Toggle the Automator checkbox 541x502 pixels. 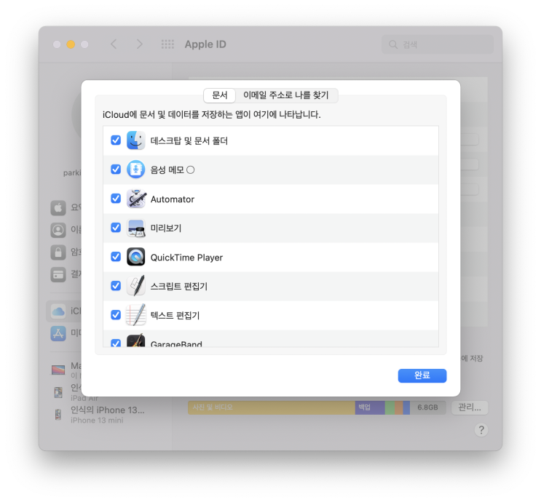(x=116, y=199)
